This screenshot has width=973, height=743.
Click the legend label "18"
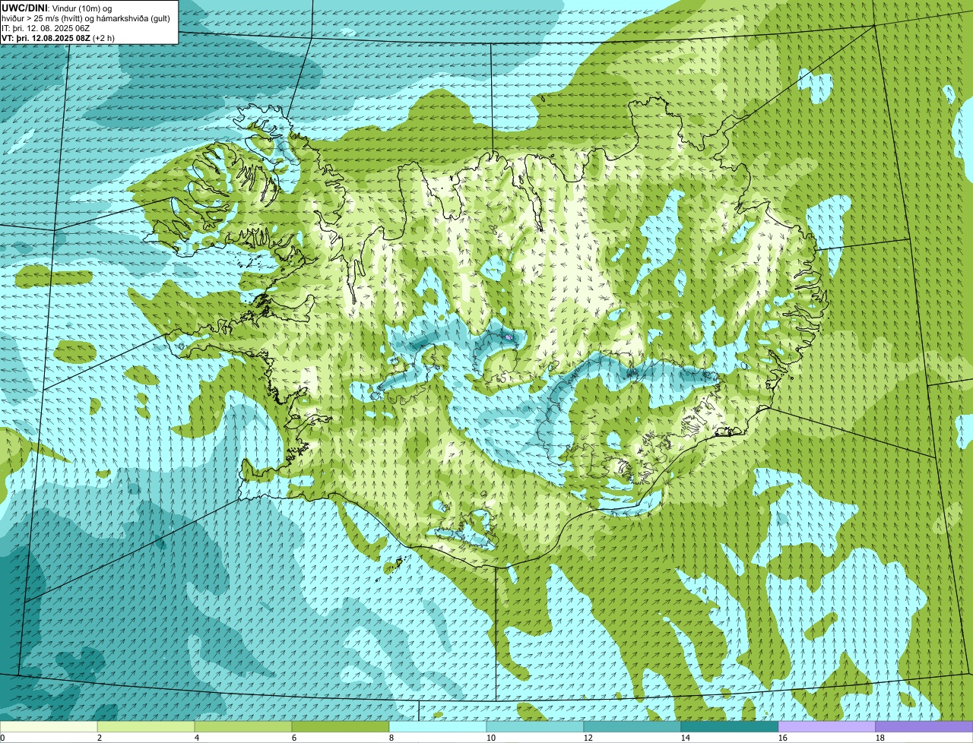tap(880, 738)
